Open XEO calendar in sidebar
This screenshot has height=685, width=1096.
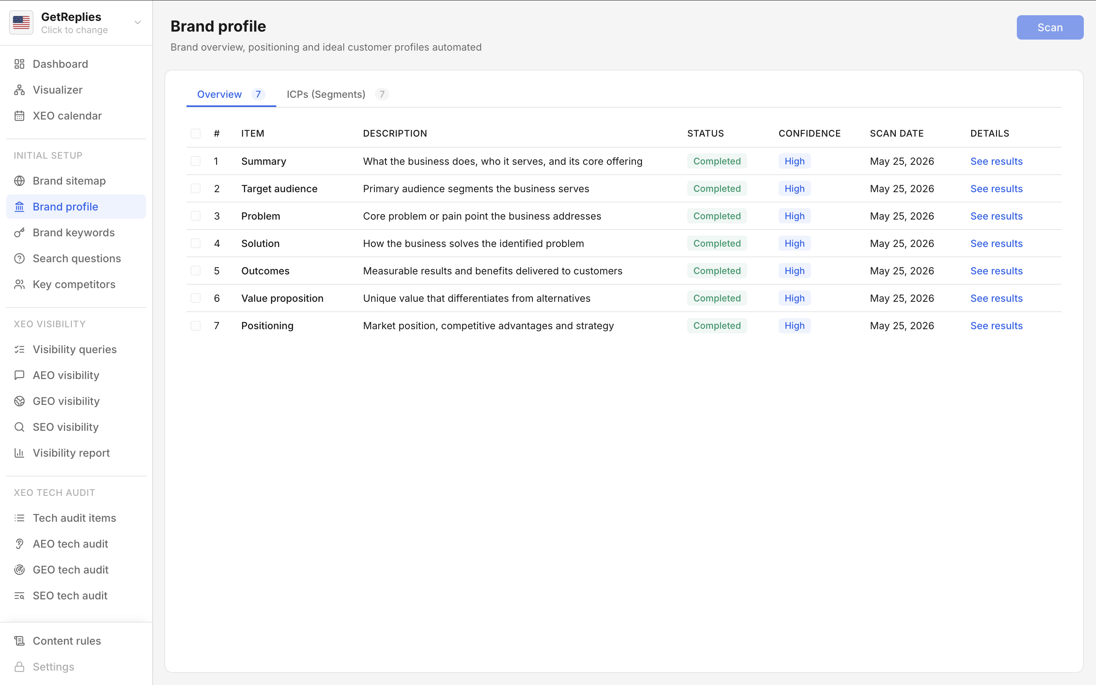(76, 116)
